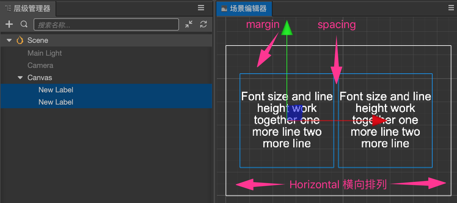Collapse all nodes using the arrows icon
The height and width of the screenshot is (203, 457).
[189, 24]
